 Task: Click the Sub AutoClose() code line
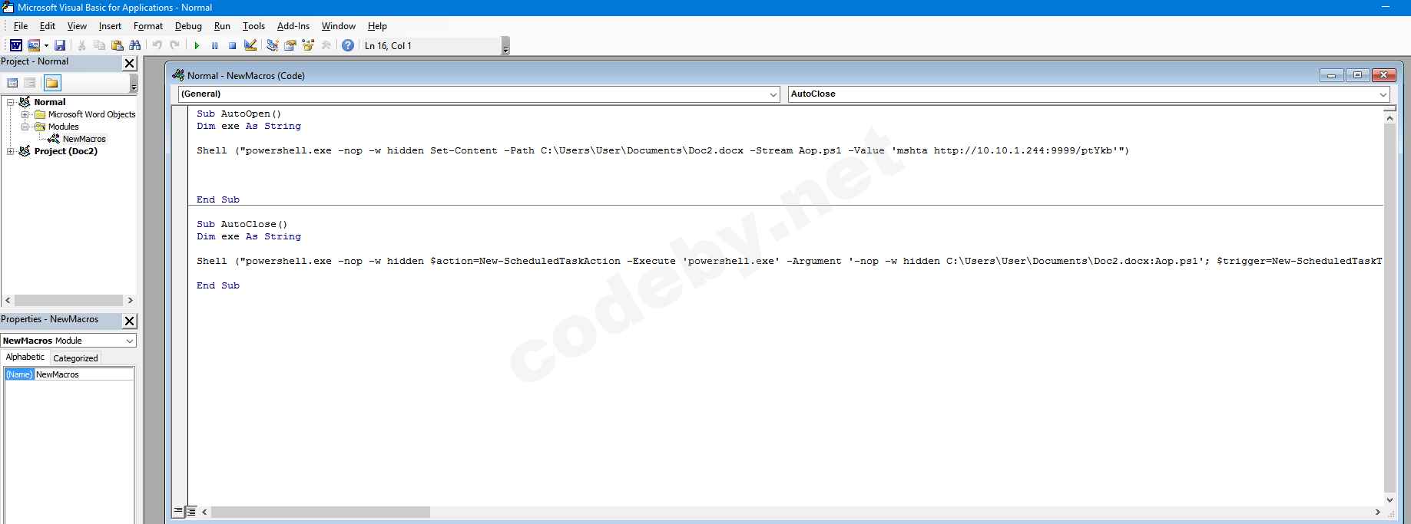[242, 225]
